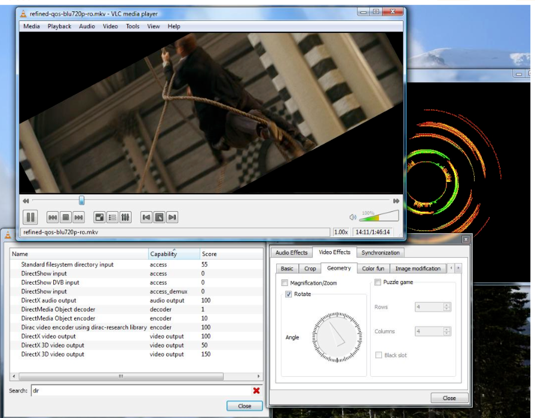Click the slower rewind arrows icon
This screenshot has width=535, height=418.
coord(26,201)
